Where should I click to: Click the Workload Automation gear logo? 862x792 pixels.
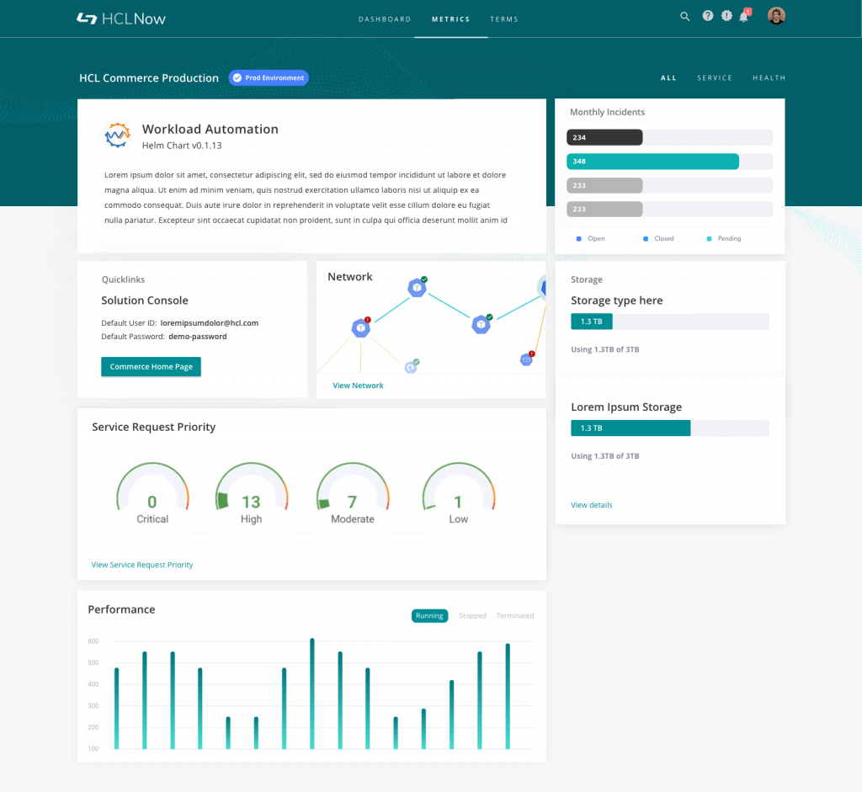[x=117, y=136]
